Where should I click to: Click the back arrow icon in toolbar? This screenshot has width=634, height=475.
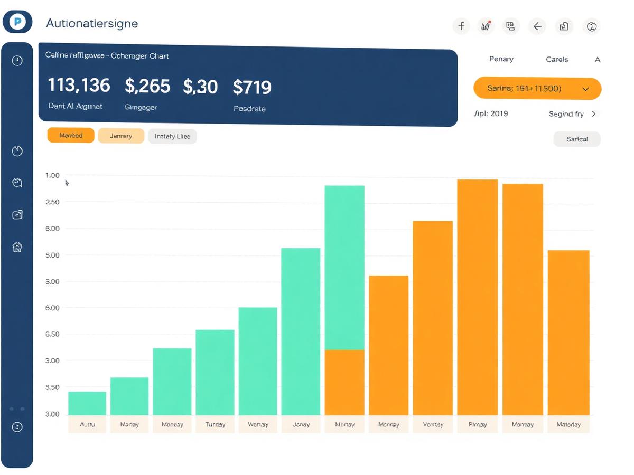tap(537, 26)
